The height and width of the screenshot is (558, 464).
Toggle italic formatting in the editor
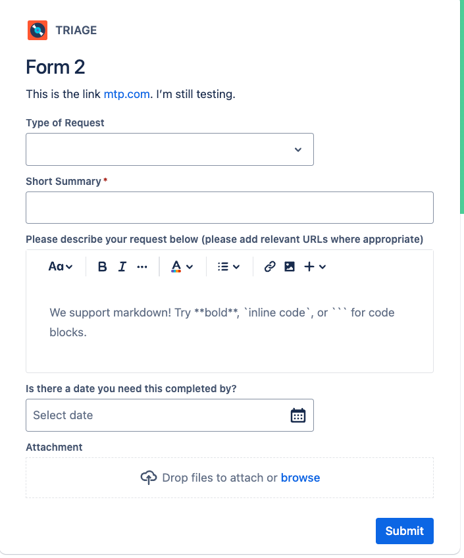tap(122, 266)
